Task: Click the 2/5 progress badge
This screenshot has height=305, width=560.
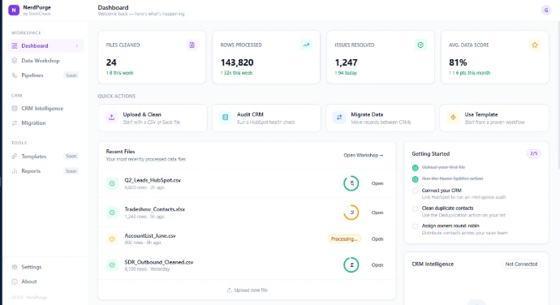Action: (x=533, y=153)
